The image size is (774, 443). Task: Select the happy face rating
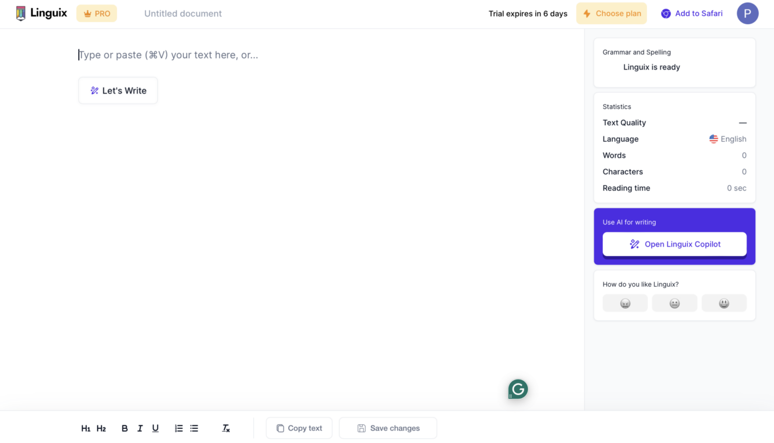(x=724, y=303)
